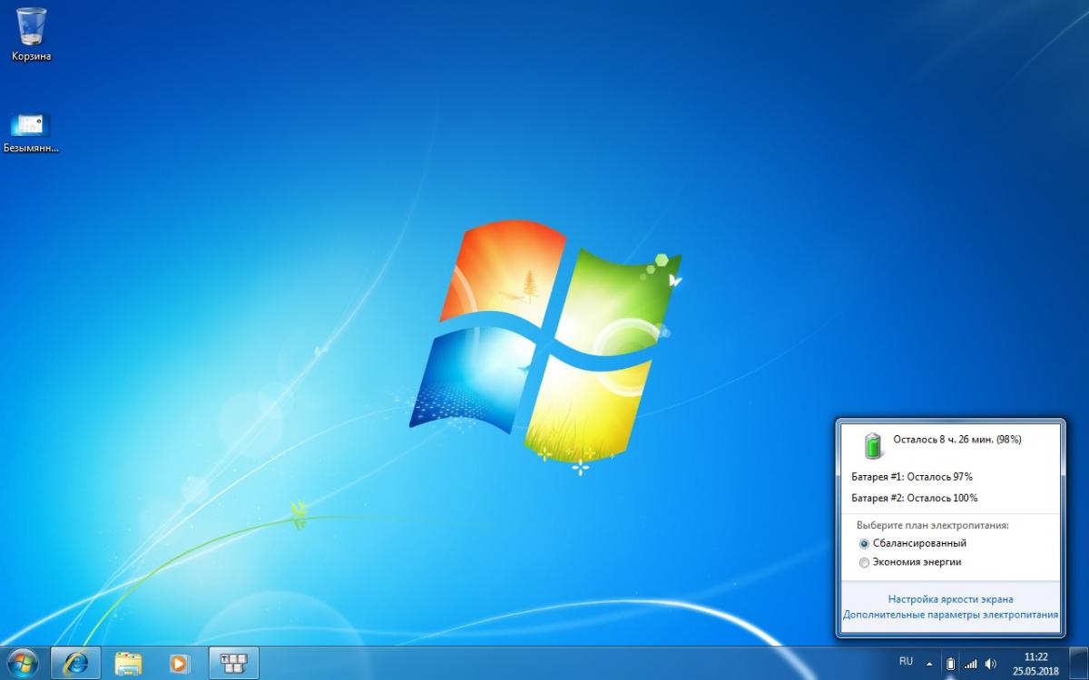Screen dimensions: 1089x680
Task: Click Батарея #2: Осталось 100% line
Action: click(915, 498)
